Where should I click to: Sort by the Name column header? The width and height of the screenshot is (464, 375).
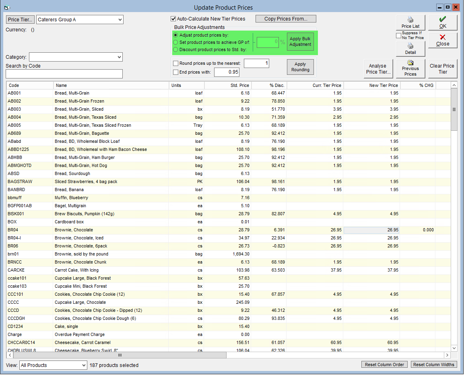(111, 85)
